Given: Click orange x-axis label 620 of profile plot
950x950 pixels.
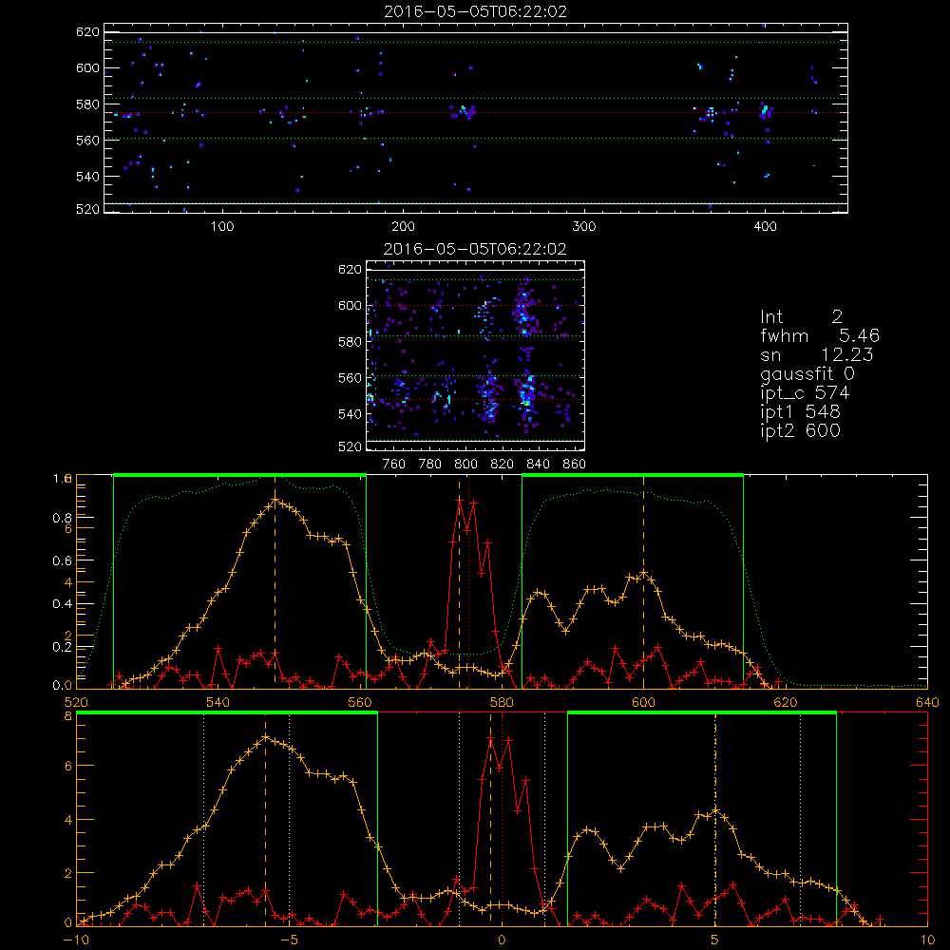Looking at the screenshot, I should coord(786,703).
